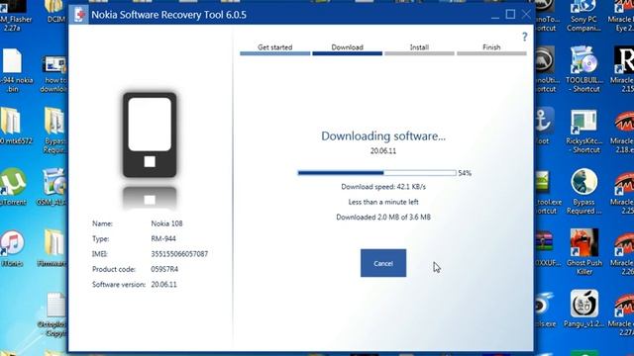Close the Nokia Software Recovery Tool window

coord(526,15)
